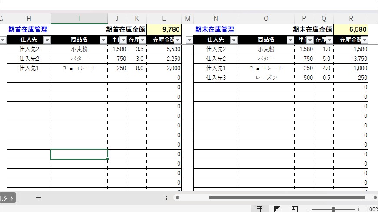
Task: Open 商品名 filter in 期末在庫管理 table
Action: click(x=290, y=40)
